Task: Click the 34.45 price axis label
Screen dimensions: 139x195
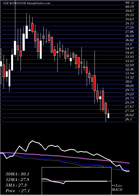Action: point(130,53)
